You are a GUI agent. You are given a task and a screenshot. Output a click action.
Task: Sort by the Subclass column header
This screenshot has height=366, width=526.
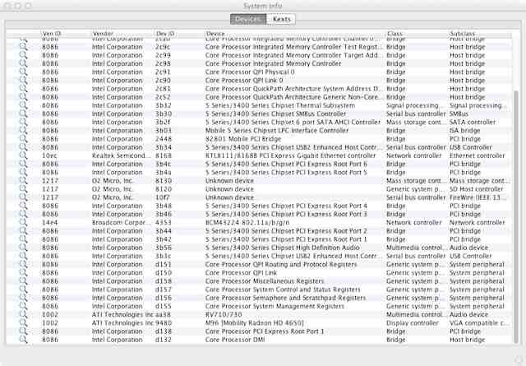coord(462,34)
